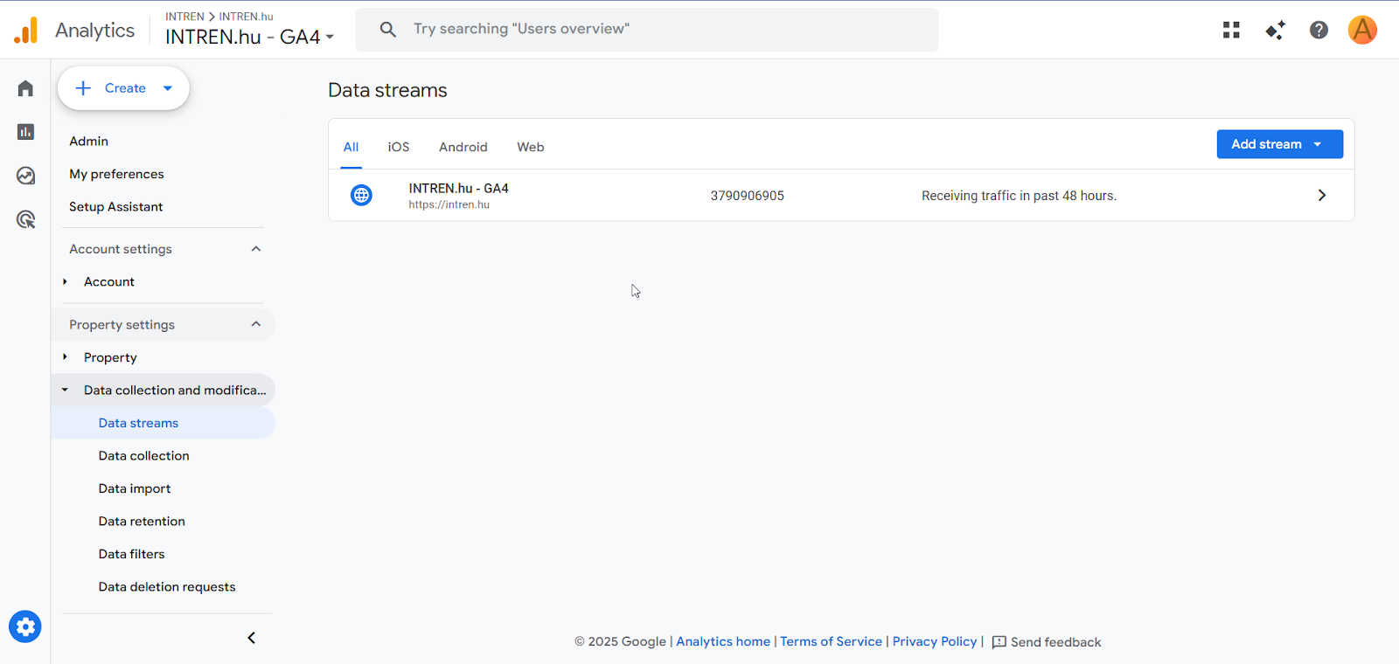Select the Web tab
Screen dimensions: 1399x664
[530, 147]
